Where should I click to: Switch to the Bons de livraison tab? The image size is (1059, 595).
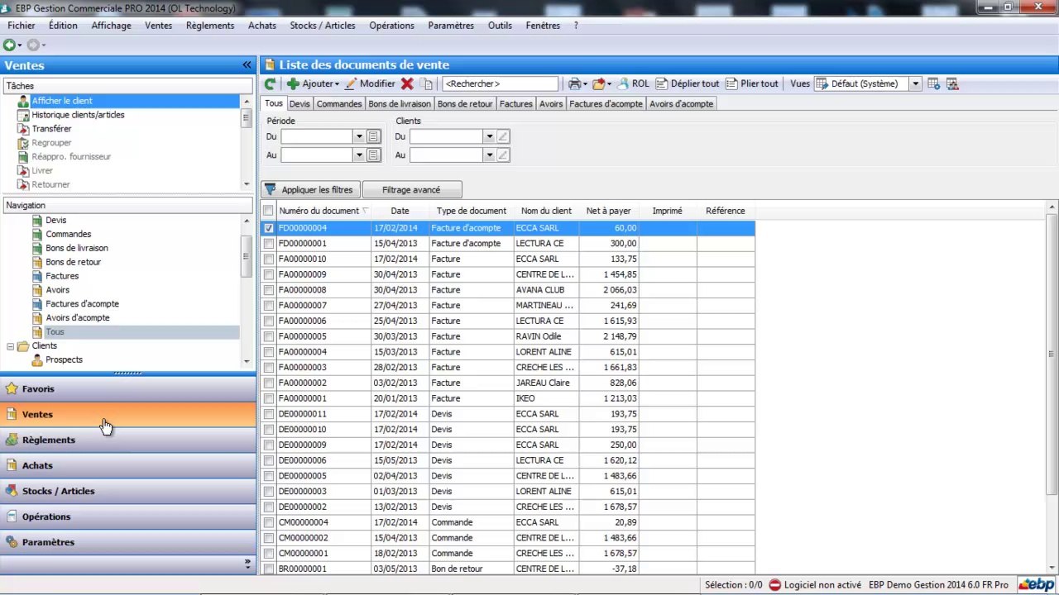(x=400, y=104)
